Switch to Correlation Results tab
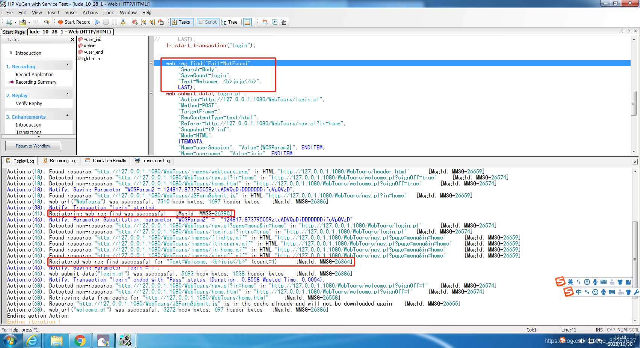Screen dimensions: 640x348 point(106,161)
